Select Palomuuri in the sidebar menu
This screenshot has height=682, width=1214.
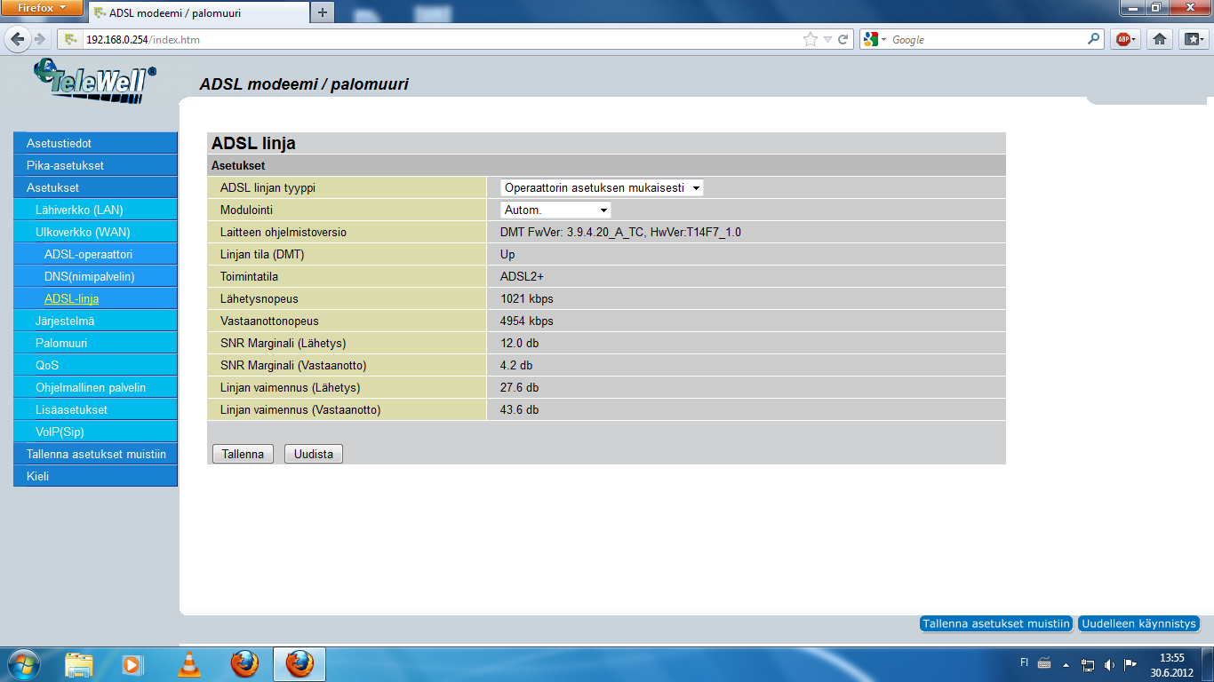61,343
